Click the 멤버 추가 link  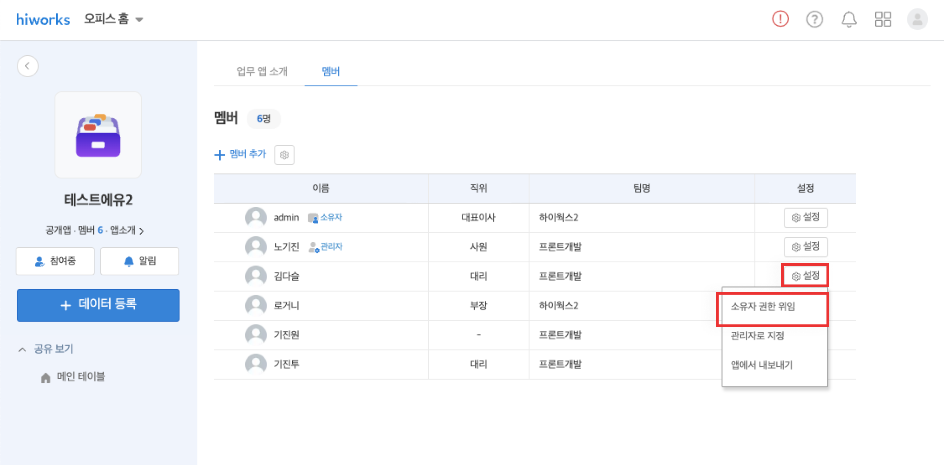pyautogui.click(x=241, y=154)
